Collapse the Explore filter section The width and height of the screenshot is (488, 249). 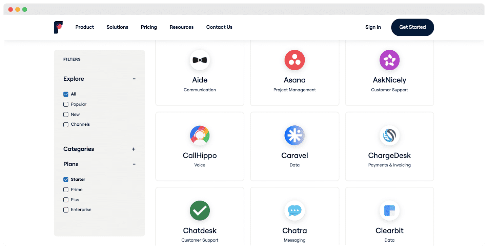134,79
